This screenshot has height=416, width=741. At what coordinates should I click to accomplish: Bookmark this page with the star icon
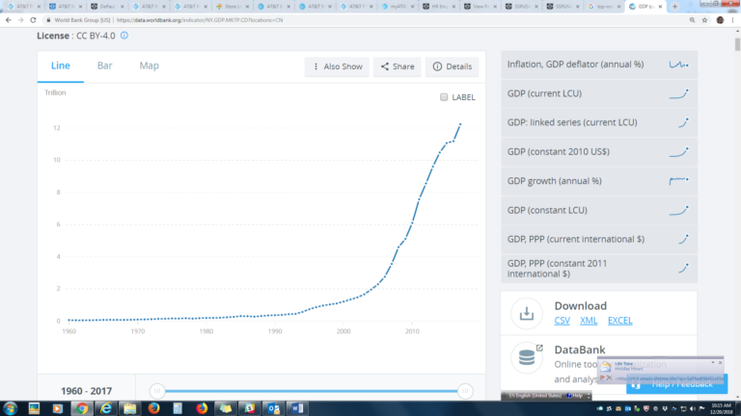[x=702, y=19]
